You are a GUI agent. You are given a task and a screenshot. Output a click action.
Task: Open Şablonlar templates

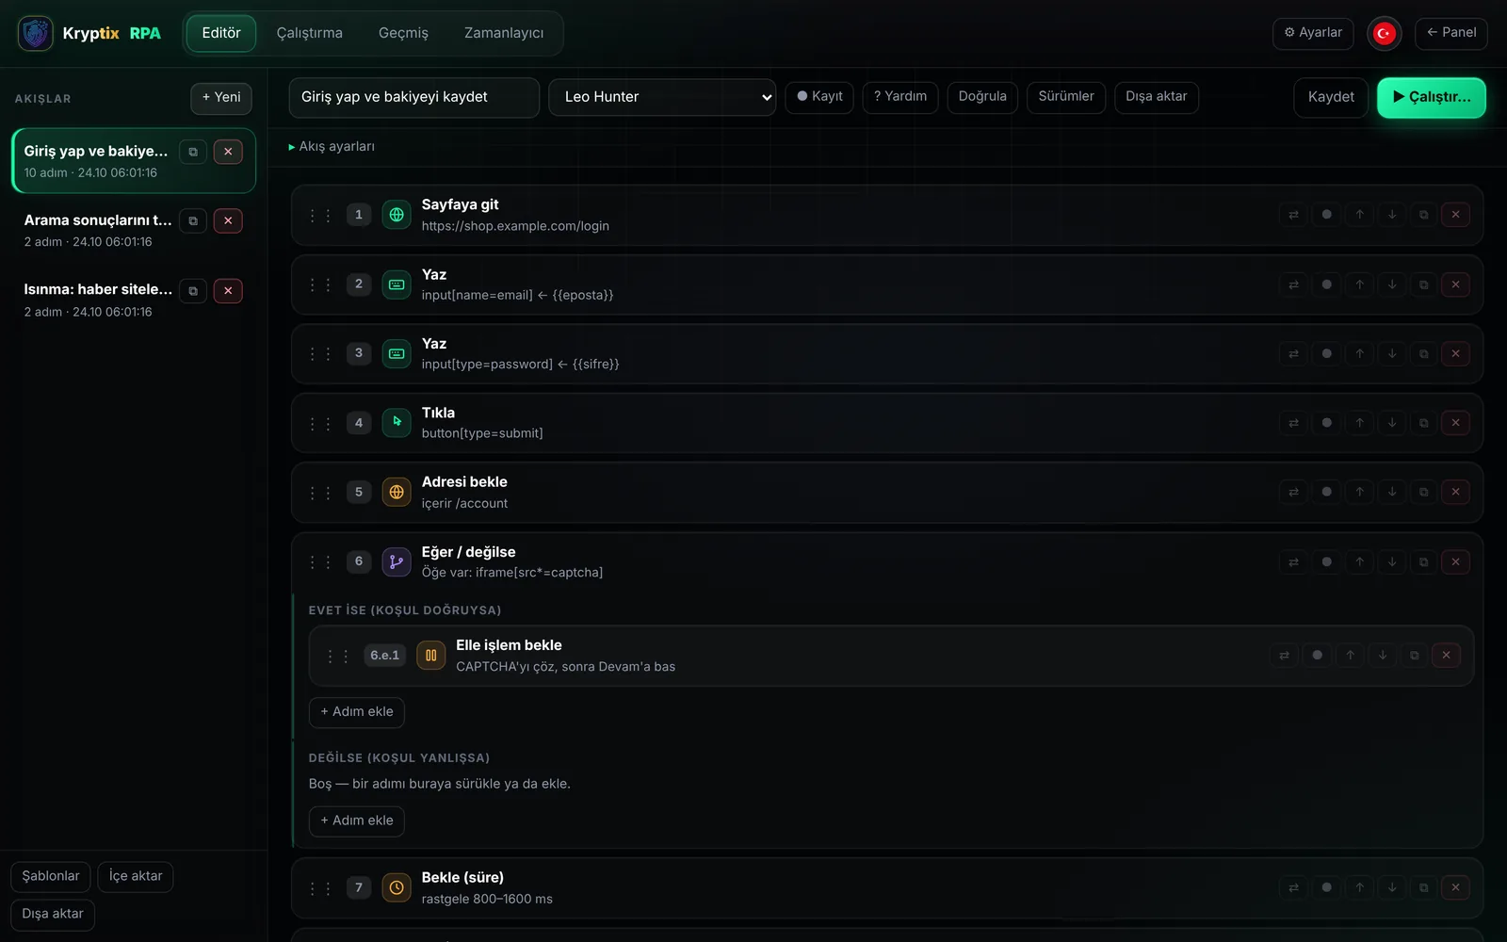51,877
